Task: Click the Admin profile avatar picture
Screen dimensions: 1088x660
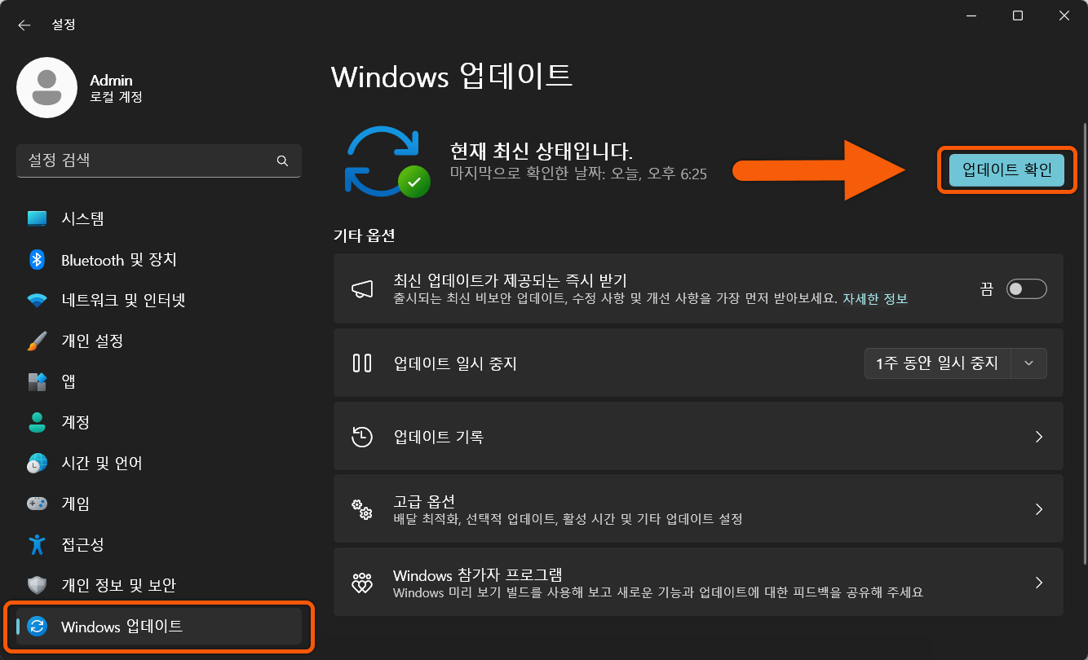Action: pyautogui.click(x=47, y=88)
